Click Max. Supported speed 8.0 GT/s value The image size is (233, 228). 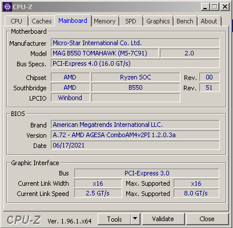coord(196,193)
